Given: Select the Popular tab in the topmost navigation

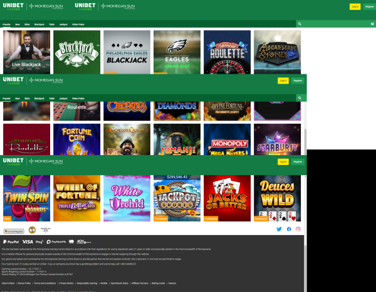Looking at the screenshot, I should [x=6, y=24].
